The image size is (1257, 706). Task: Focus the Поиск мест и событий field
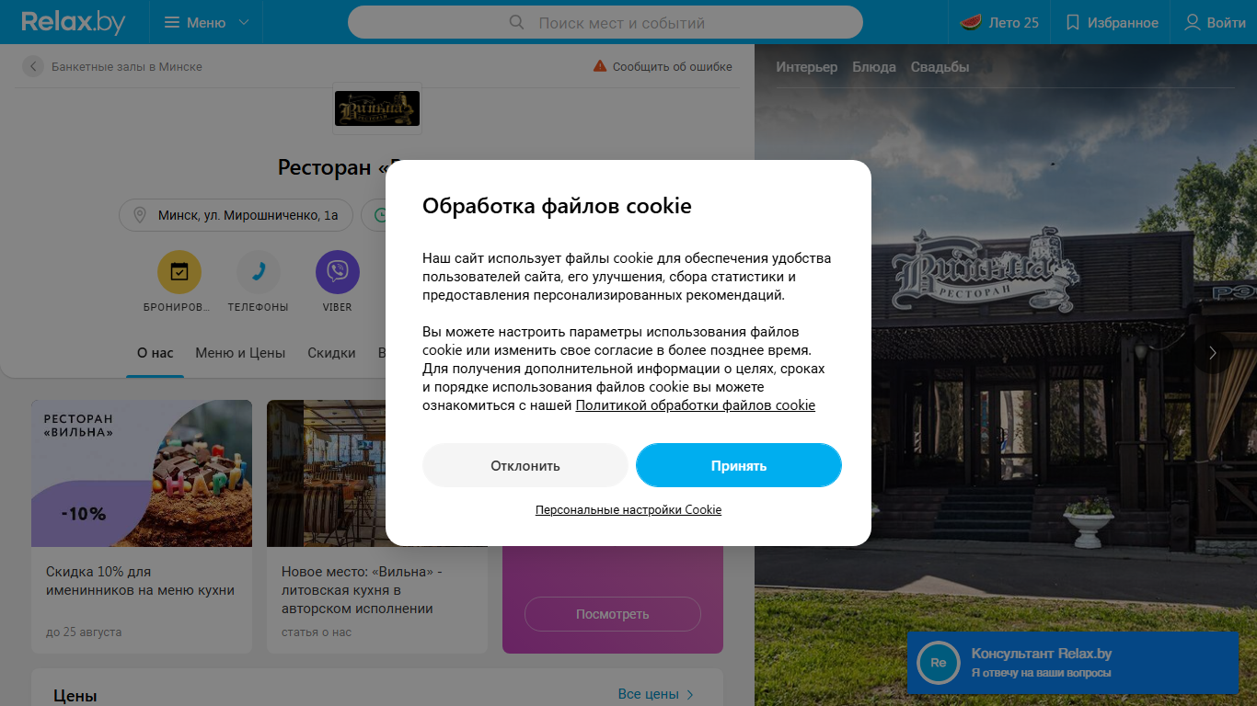(605, 22)
